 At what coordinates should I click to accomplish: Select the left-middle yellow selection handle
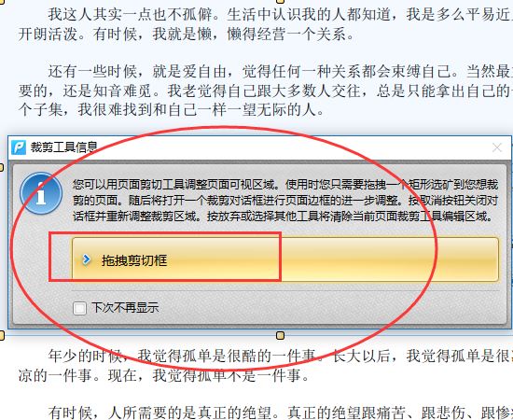pyautogui.click(x=1, y=168)
